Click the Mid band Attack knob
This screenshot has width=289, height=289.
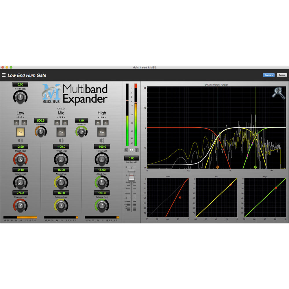tap(61, 182)
